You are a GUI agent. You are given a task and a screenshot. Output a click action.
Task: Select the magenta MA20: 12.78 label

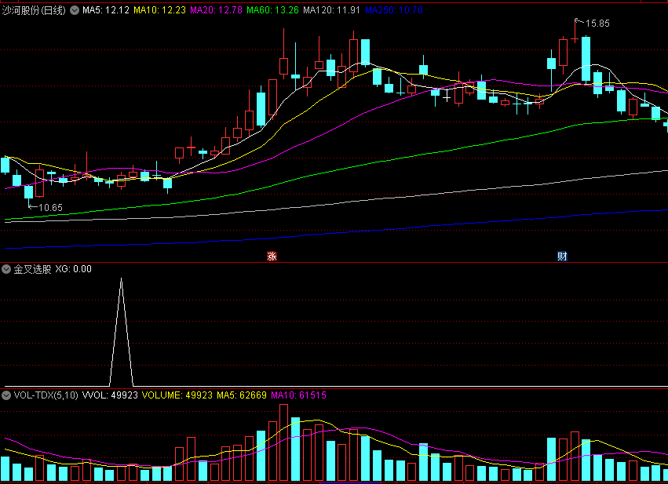pyautogui.click(x=217, y=10)
